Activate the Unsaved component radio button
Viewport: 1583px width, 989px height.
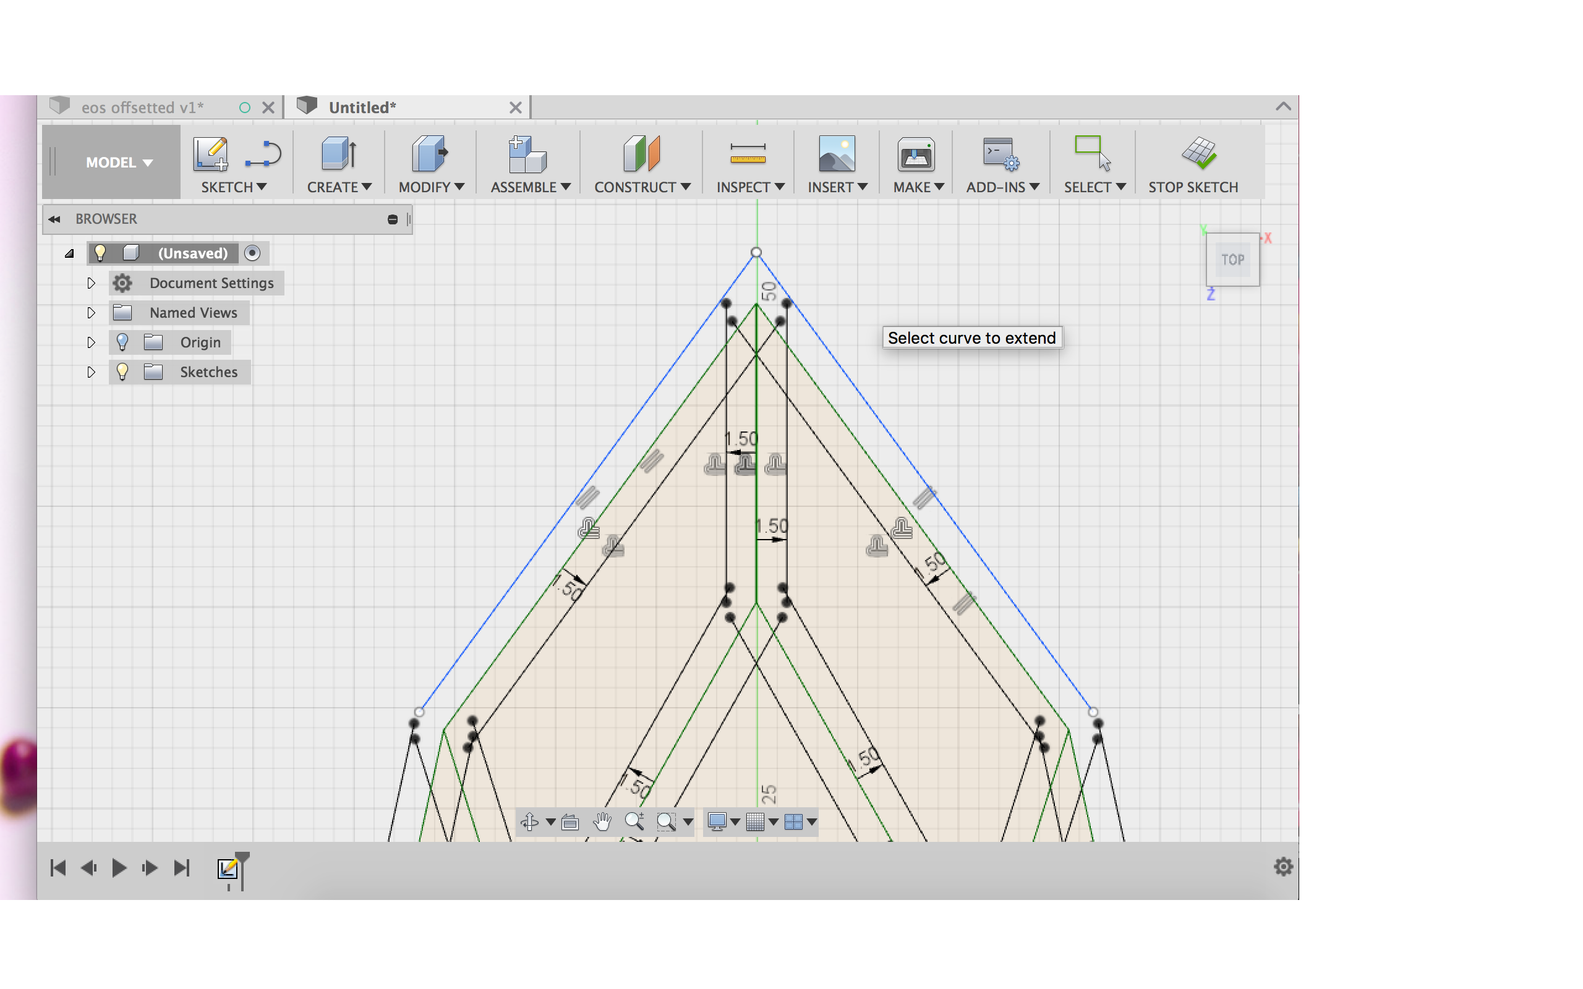coord(252,253)
